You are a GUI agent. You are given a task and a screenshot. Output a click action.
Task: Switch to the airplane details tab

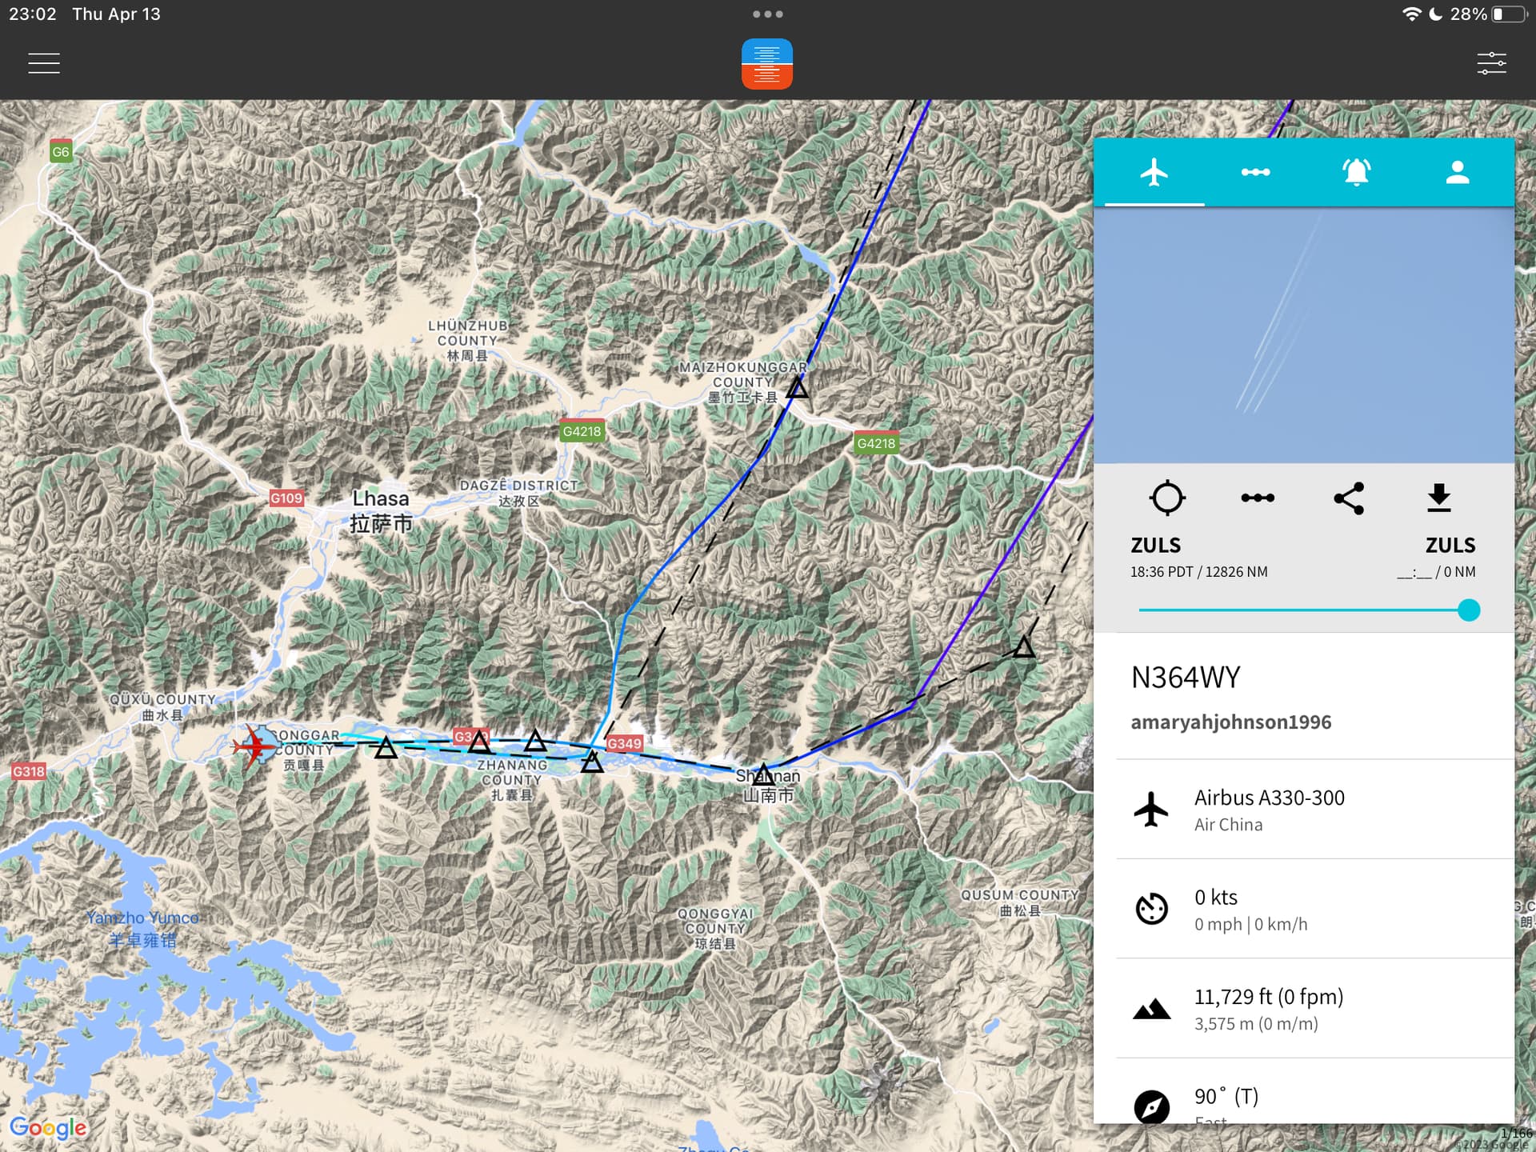click(1154, 172)
